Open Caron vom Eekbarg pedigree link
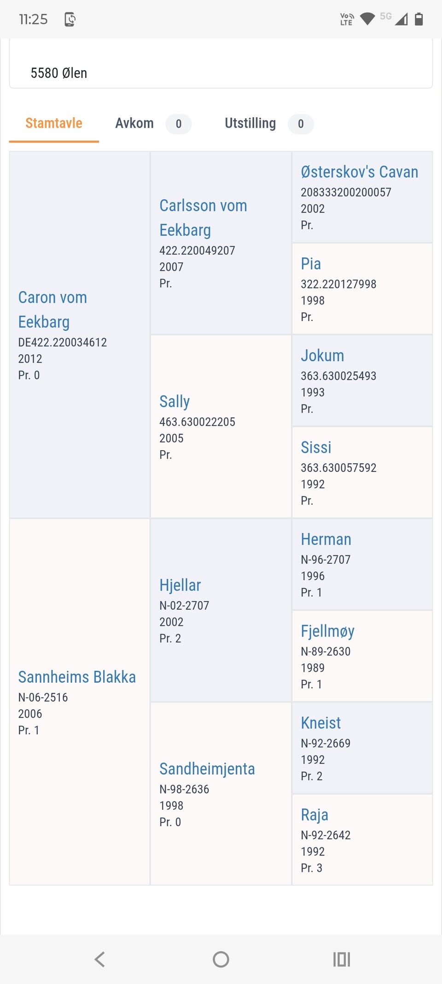442x984 pixels. pyautogui.click(x=52, y=310)
